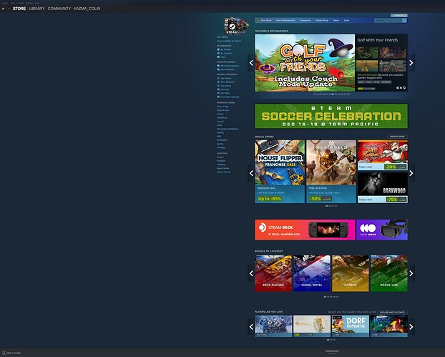
Task: Browse the Free to Play genre
Action: pyautogui.click(x=222, y=107)
